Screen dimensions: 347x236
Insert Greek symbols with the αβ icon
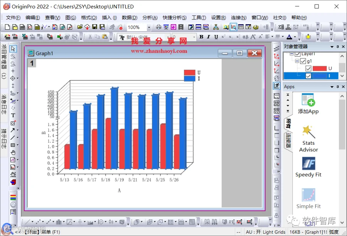(x=246, y=37)
